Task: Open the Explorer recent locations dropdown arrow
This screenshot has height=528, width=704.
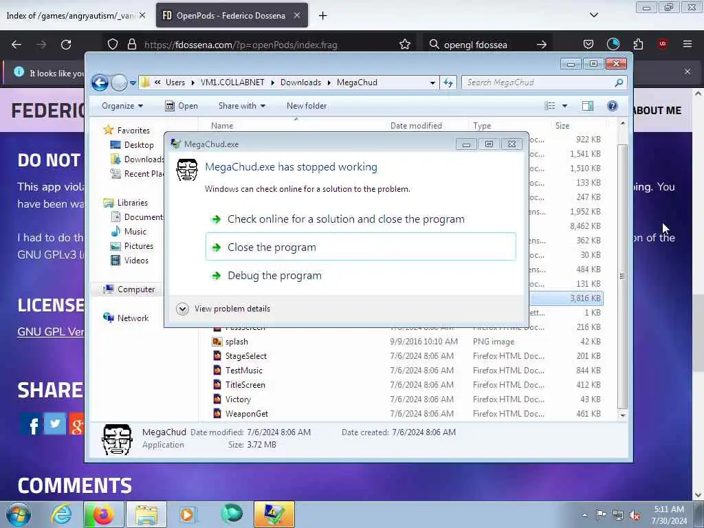Action: (x=133, y=83)
